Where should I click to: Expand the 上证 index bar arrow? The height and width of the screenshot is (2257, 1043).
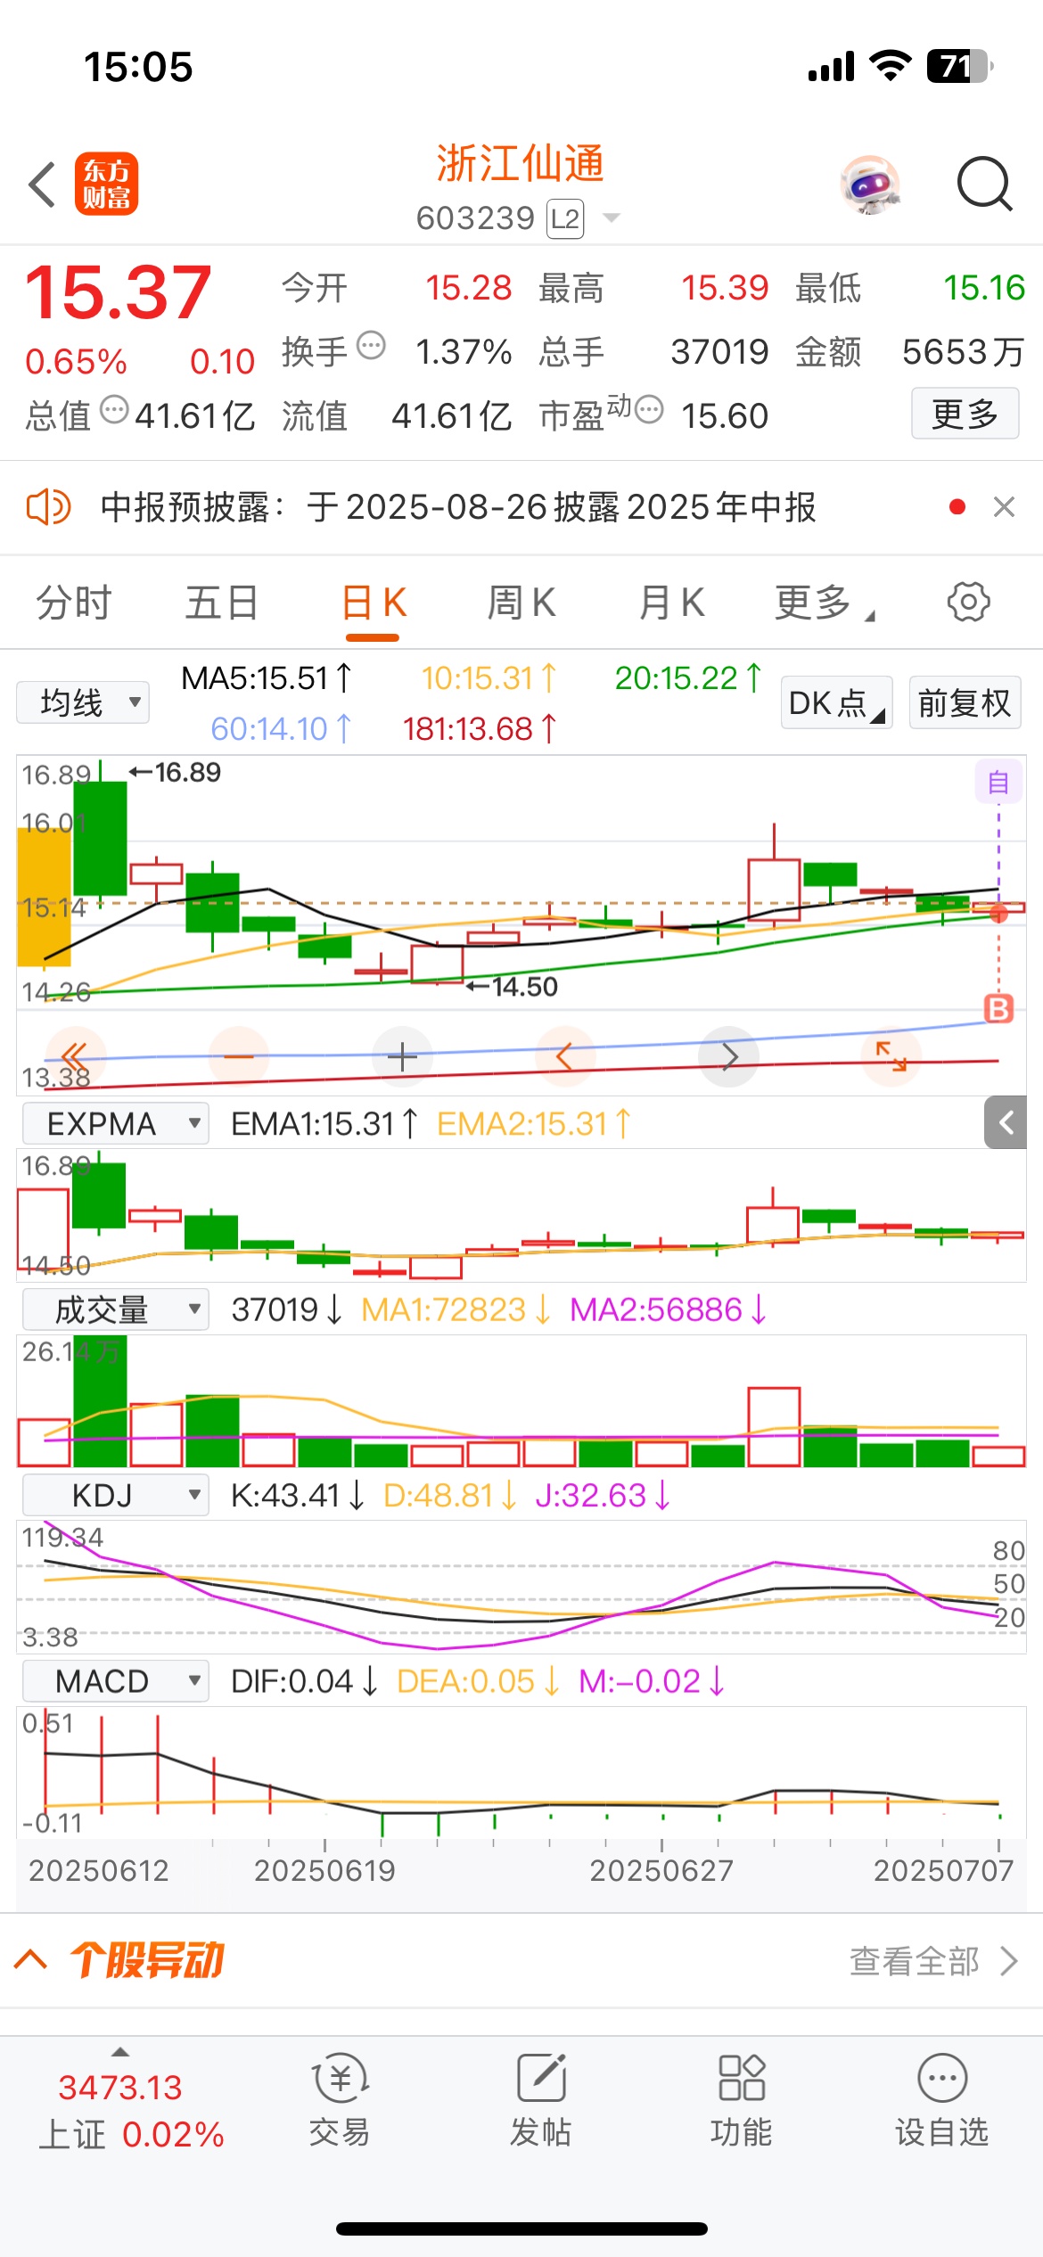(x=120, y=2052)
